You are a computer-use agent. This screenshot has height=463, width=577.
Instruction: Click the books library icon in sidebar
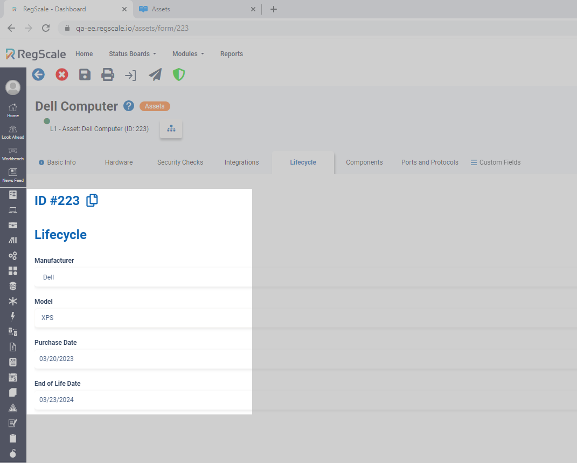coord(13,240)
